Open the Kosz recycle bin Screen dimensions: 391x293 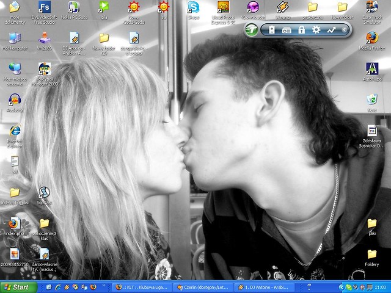click(x=372, y=103)
